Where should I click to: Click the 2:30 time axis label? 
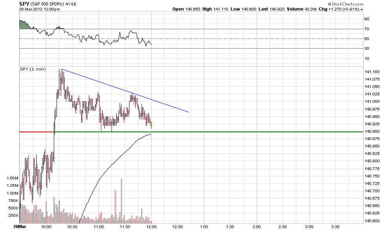tap(283, 226)
